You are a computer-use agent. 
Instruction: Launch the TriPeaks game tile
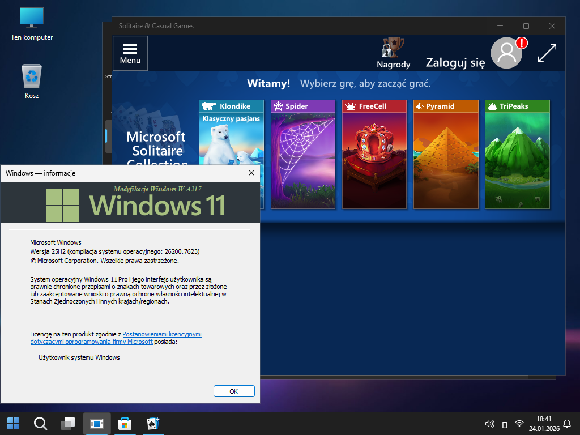(x=517, y=154)
